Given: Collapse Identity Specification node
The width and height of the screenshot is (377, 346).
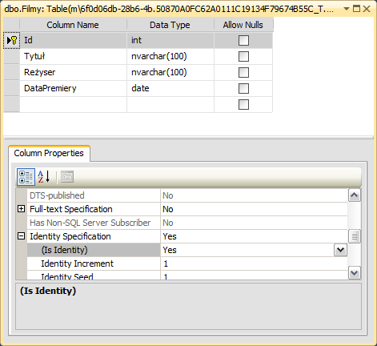Looking at the screenshot, I should (x=21, y=236).
